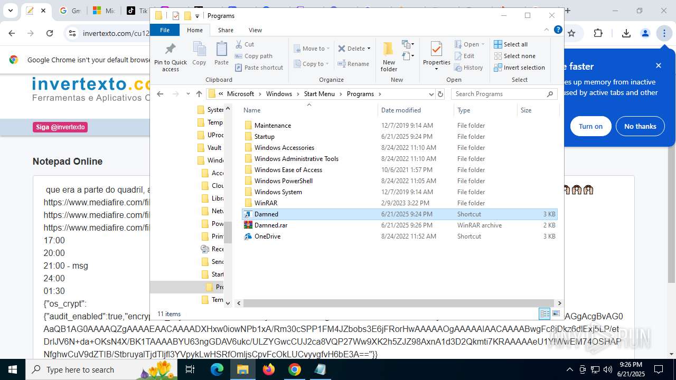The height and width of the screenshot is (380, 676).
Task: Collapse the ribbon with chevron
Action: [x=547, y=30]
